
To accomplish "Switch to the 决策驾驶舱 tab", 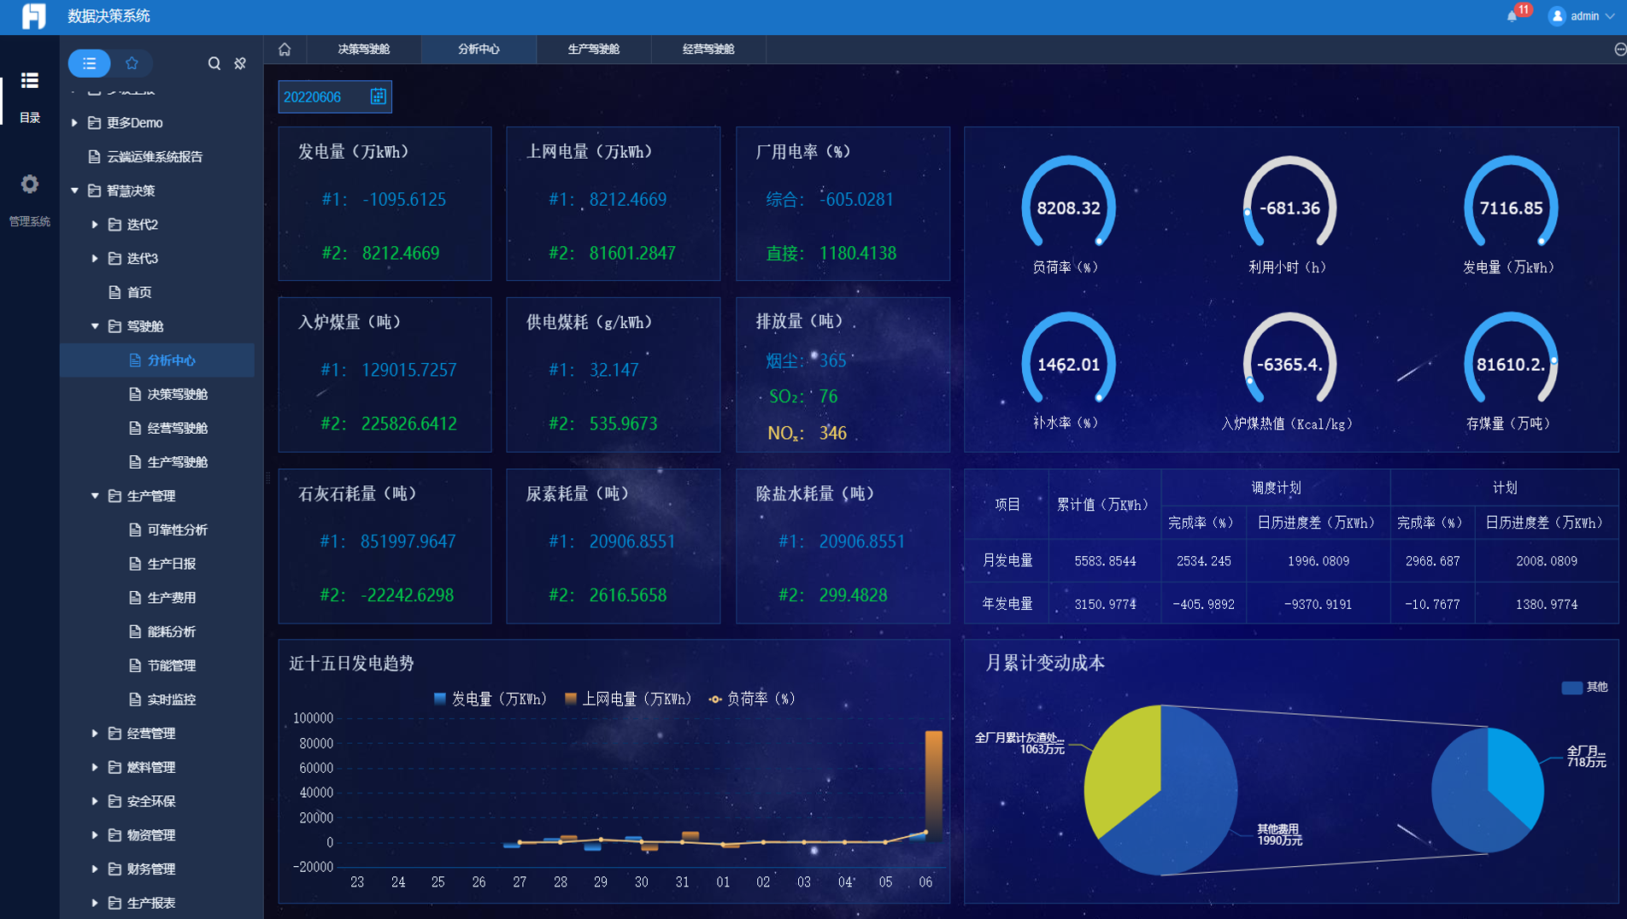I will pos(363,50).
